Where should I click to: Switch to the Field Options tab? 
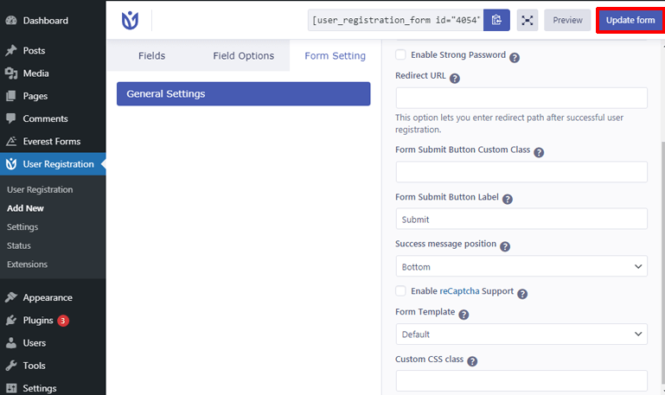pyautogui.click(x=244, y=55)
